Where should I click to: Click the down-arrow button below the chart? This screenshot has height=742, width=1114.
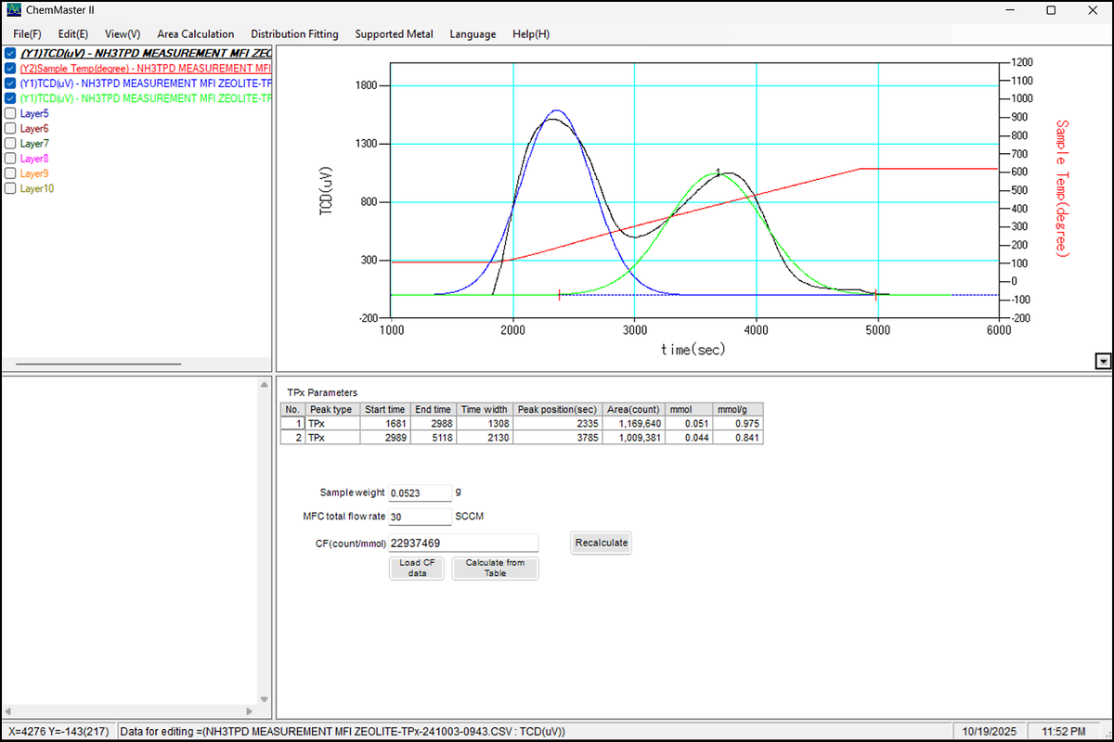[x=1103, y=361]
